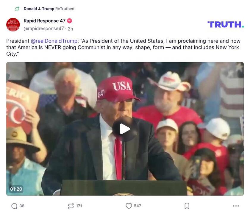Click the reply speech-bubble icon
This screenshot has width=250, height=219.
(x=14, y=205)
